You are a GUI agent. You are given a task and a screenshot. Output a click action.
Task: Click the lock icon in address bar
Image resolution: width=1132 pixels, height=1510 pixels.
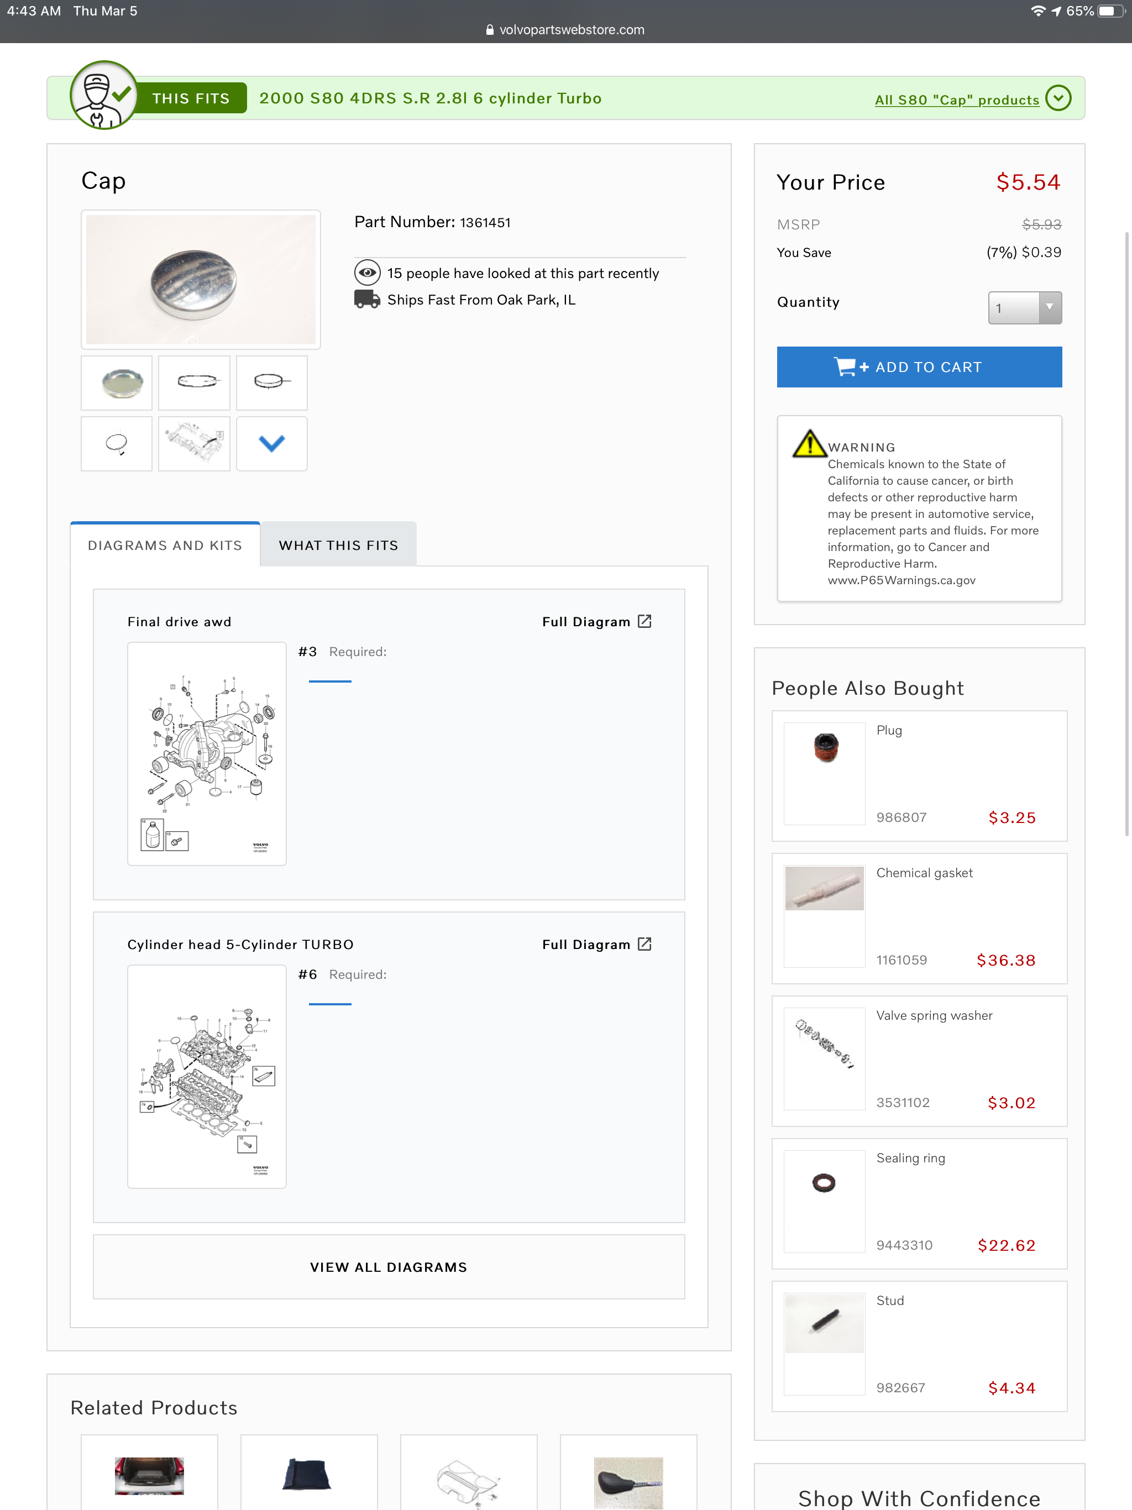pos(490,30)
